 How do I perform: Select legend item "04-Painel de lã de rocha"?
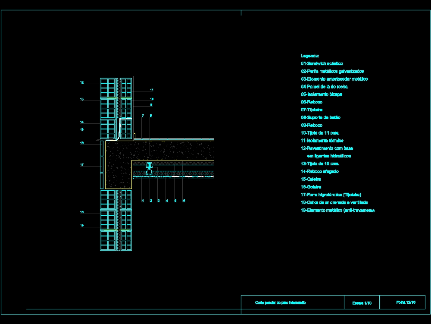[324, 86]
